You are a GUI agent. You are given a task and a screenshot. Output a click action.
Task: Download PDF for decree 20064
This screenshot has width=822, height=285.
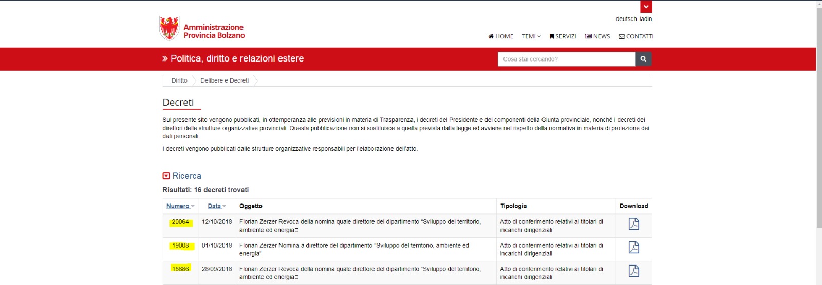pos(633,224)
